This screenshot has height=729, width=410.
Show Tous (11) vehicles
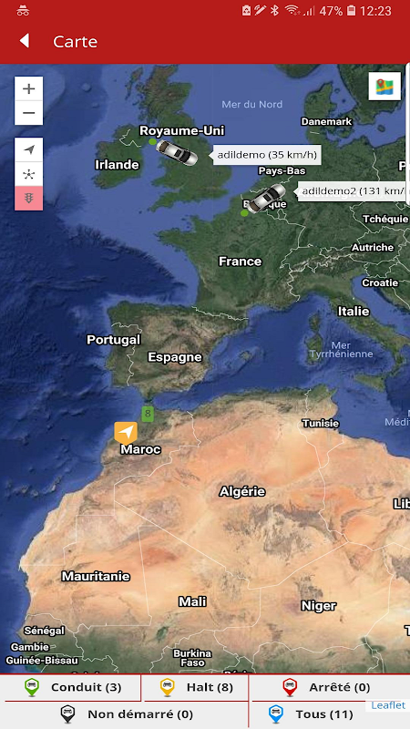(x=312, y=714)
